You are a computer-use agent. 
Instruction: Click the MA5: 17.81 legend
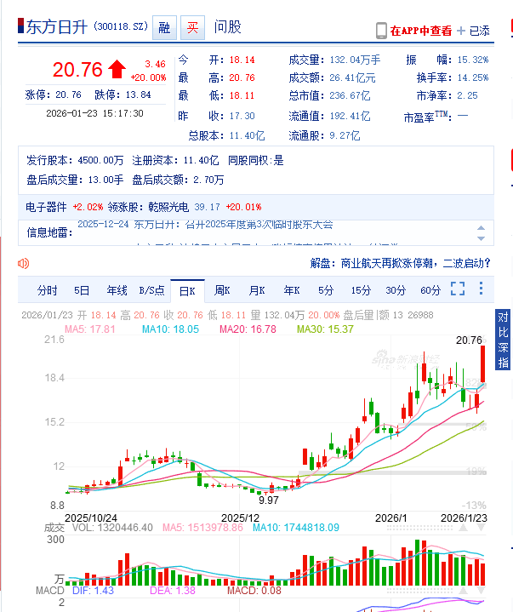pyautogui.click(x=90, y=329)
